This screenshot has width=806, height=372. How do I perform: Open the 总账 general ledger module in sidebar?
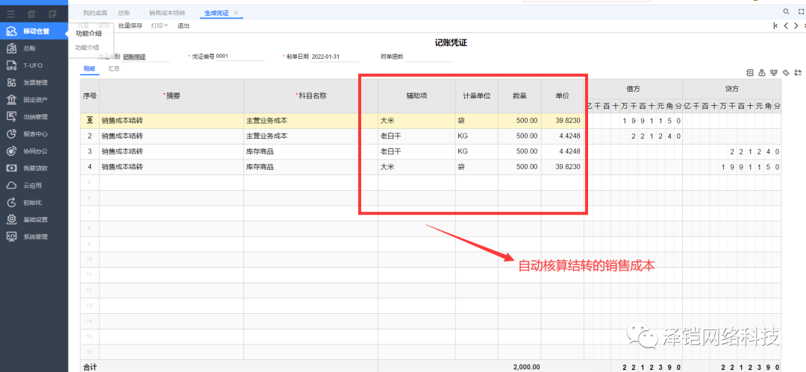coord(30,48)
